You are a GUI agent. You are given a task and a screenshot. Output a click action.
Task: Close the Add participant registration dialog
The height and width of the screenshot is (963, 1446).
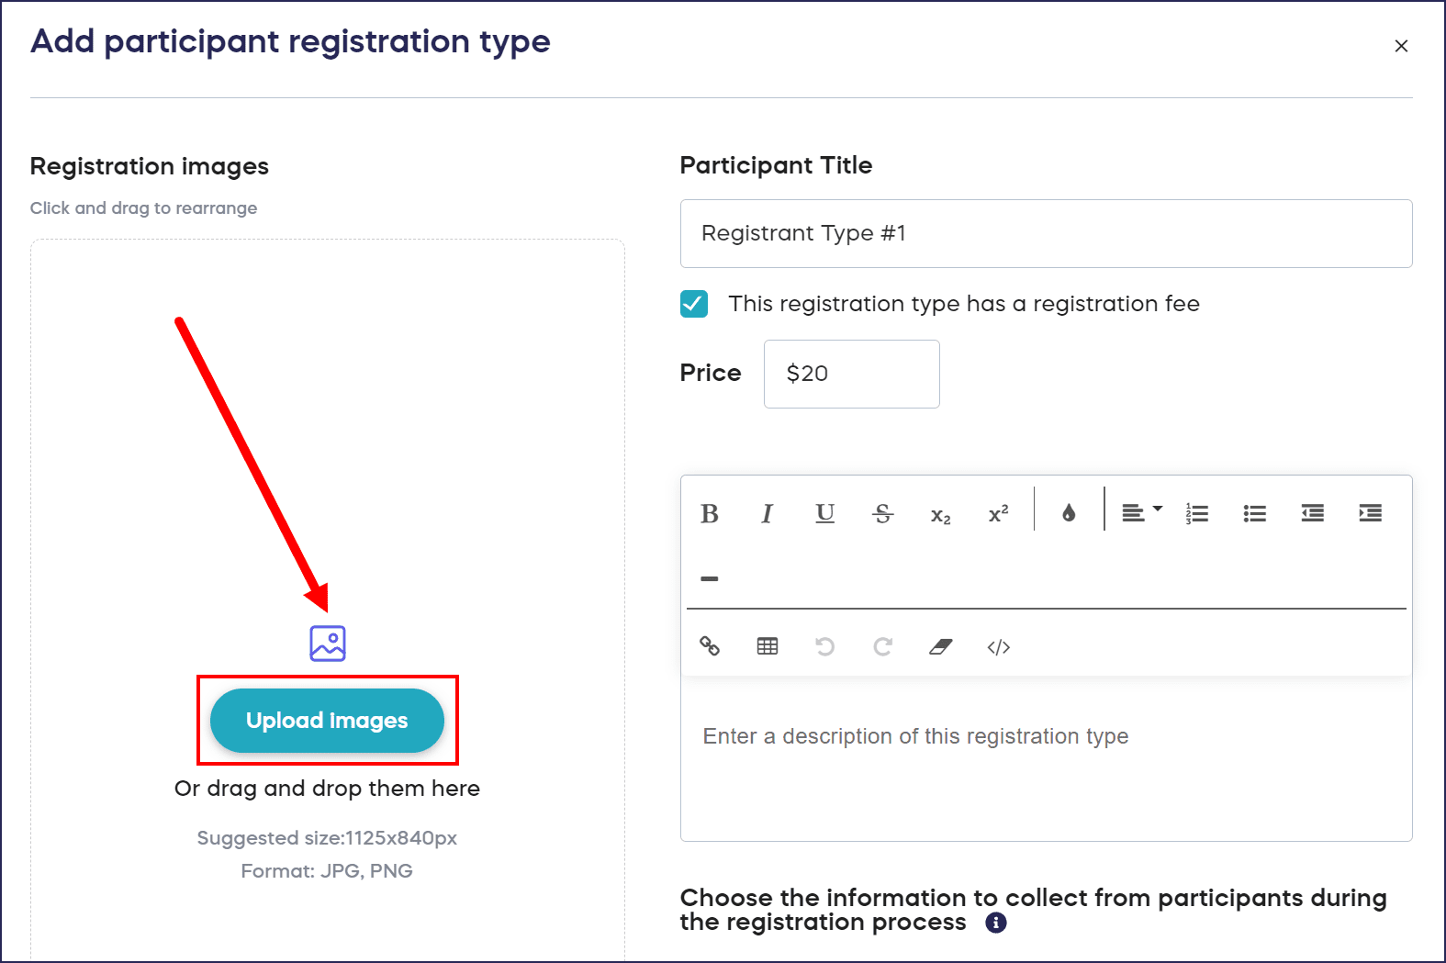[x=1401, y=46]
